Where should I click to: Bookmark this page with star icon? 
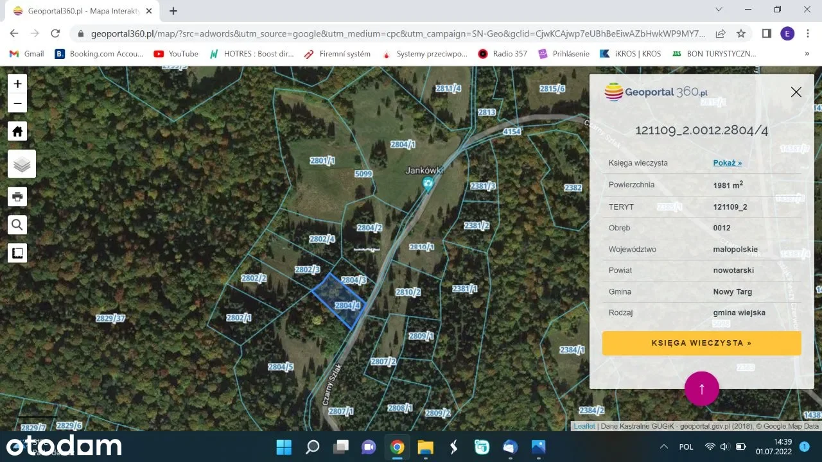point(741,33)
